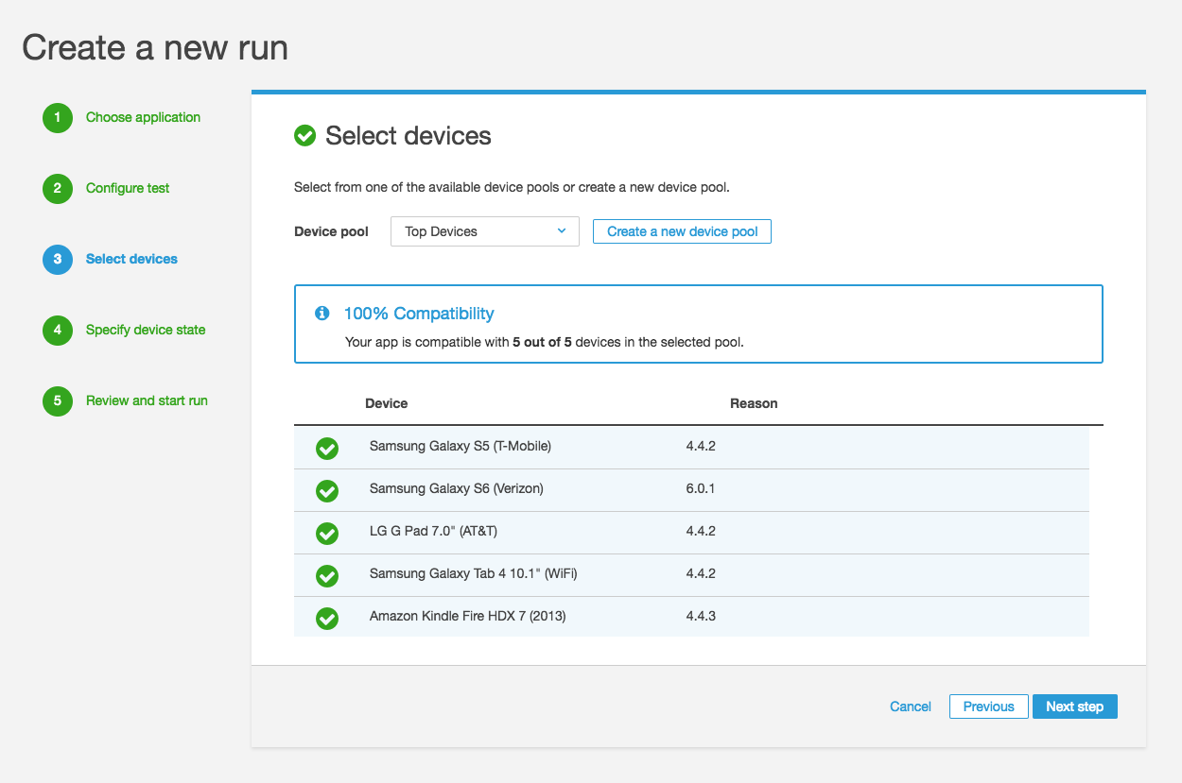The height and width of the screenshot is (783, 1182).
Task: Jump to Review and start run step
Action: point(147,401)
